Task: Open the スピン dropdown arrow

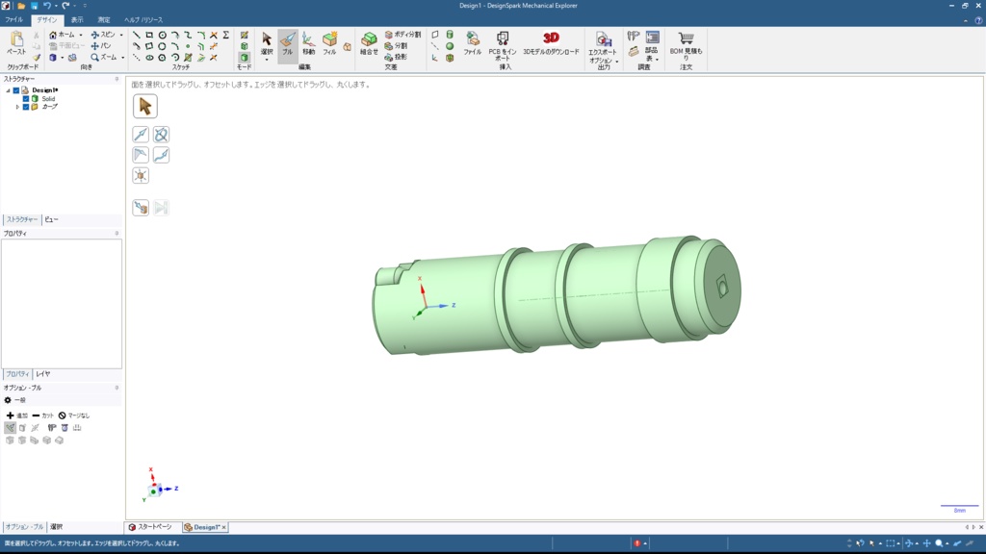Action: click(120, 36)
